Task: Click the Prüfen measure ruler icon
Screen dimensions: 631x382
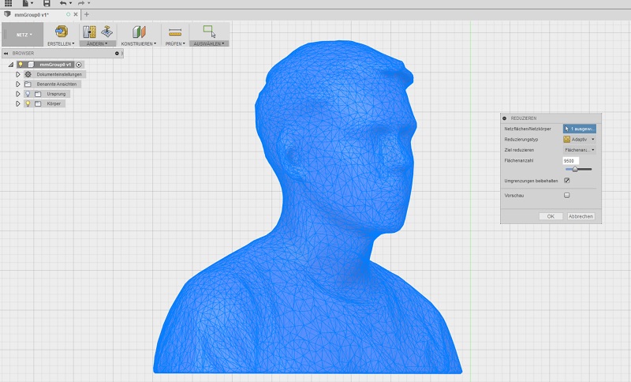Action: click(175, 32)
